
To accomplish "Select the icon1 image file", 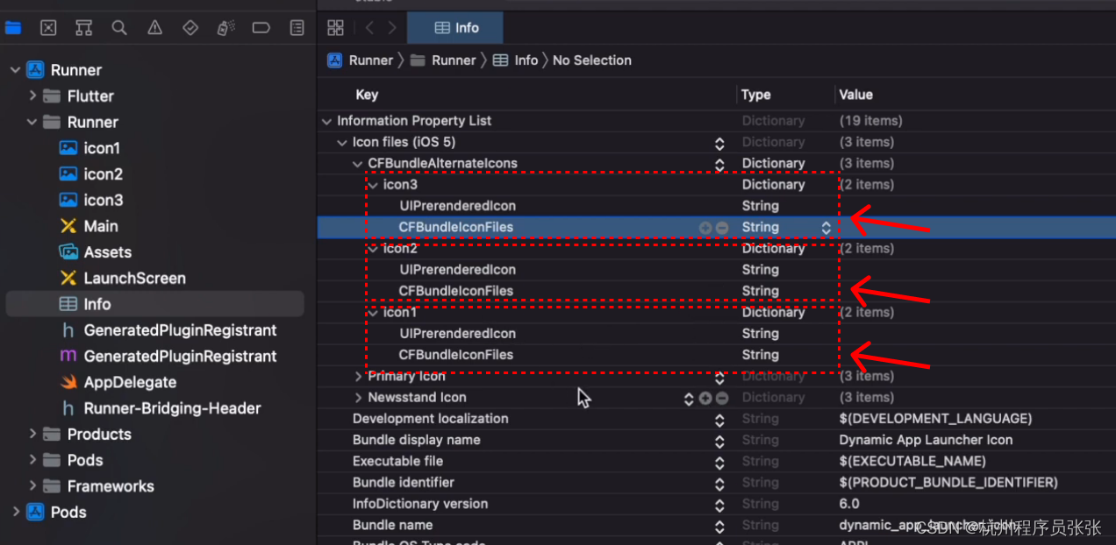I will [89, 148].
